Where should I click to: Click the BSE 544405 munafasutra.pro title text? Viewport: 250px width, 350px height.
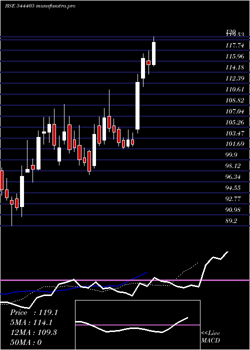(x=40, y=6)
